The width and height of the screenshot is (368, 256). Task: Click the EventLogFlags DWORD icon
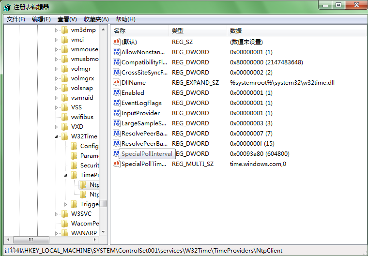(116, 103)
